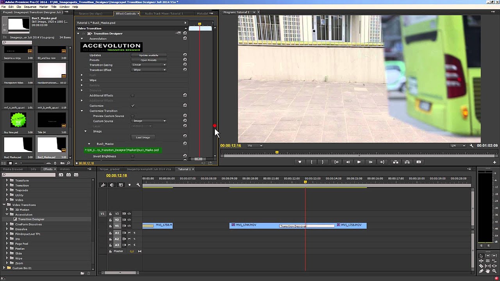The width and height of the screenshot is (500, 281).
Task: Click the YUV effects filter icon
Action: [x=75, y=175]
